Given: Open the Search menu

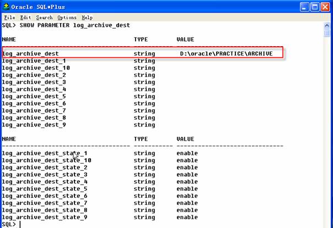Looking at the screenshot, I should pyautogui.click(x=44, y=18).
